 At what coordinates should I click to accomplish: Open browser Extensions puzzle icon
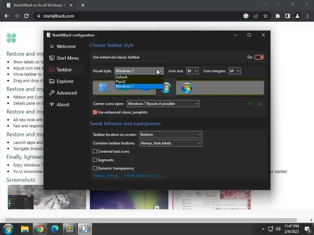(x=278, y=16)
